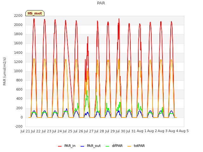The height and width of the screenshot is (152, 203).
Task: Click the red PAR_in legend swatch
Action: coord(60,146)
